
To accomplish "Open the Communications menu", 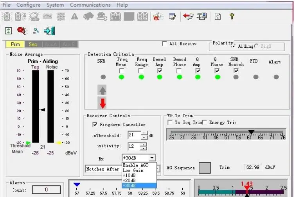I will point(90,5).
